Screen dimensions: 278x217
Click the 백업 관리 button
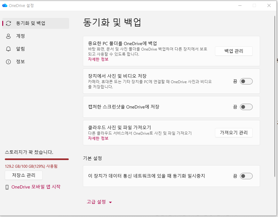pos(234,51)
